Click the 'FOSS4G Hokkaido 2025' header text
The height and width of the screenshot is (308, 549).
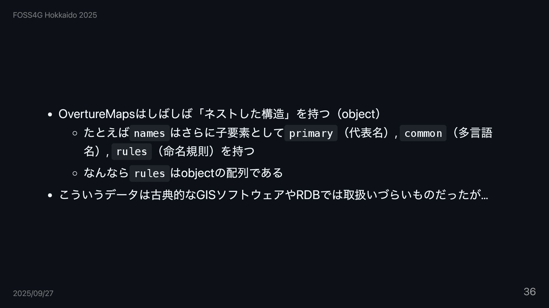click(x=55, y=15)
